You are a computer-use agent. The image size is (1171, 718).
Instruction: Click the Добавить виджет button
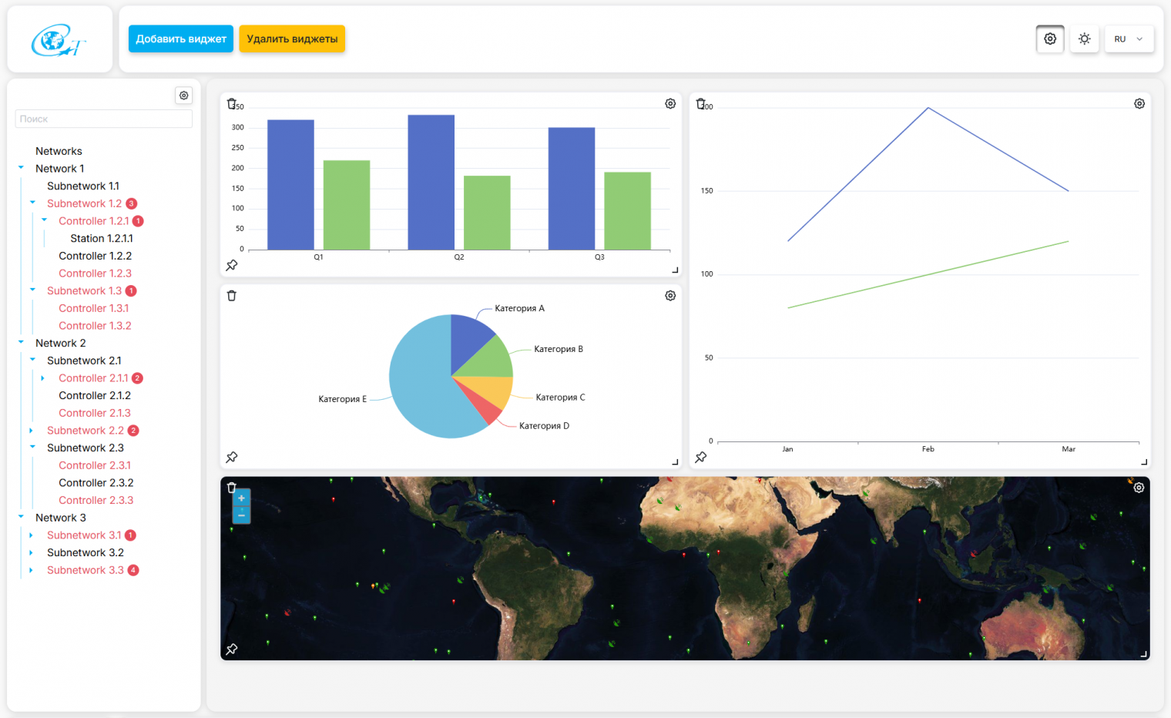[x=181, y=39]
